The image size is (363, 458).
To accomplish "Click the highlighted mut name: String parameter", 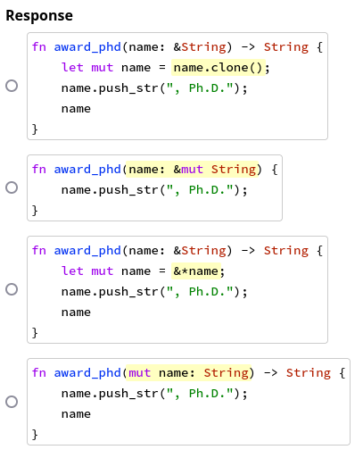I will 188,373.
